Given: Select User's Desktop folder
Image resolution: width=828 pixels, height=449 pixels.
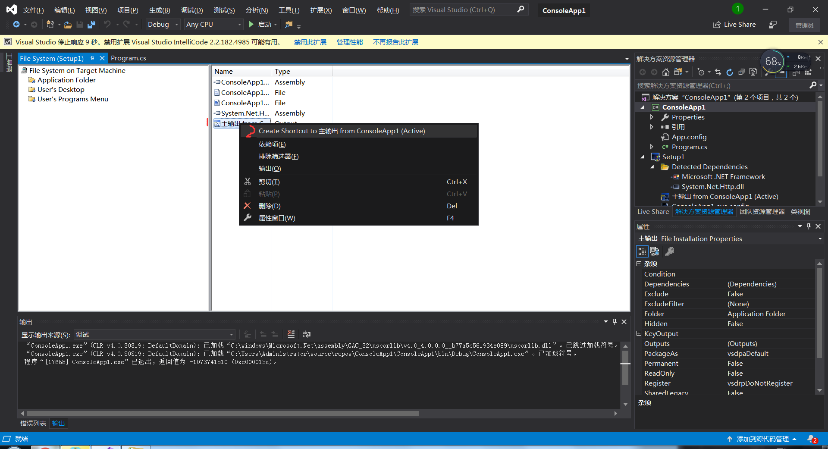Looking at the screenshot, I should point(61,90).
